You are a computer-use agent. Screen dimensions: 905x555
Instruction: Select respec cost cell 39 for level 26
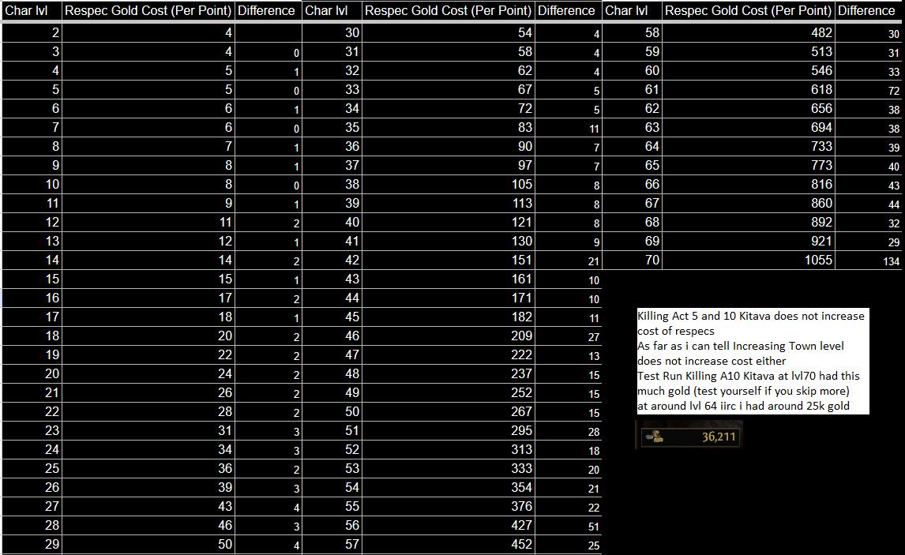tap(148, 487)
